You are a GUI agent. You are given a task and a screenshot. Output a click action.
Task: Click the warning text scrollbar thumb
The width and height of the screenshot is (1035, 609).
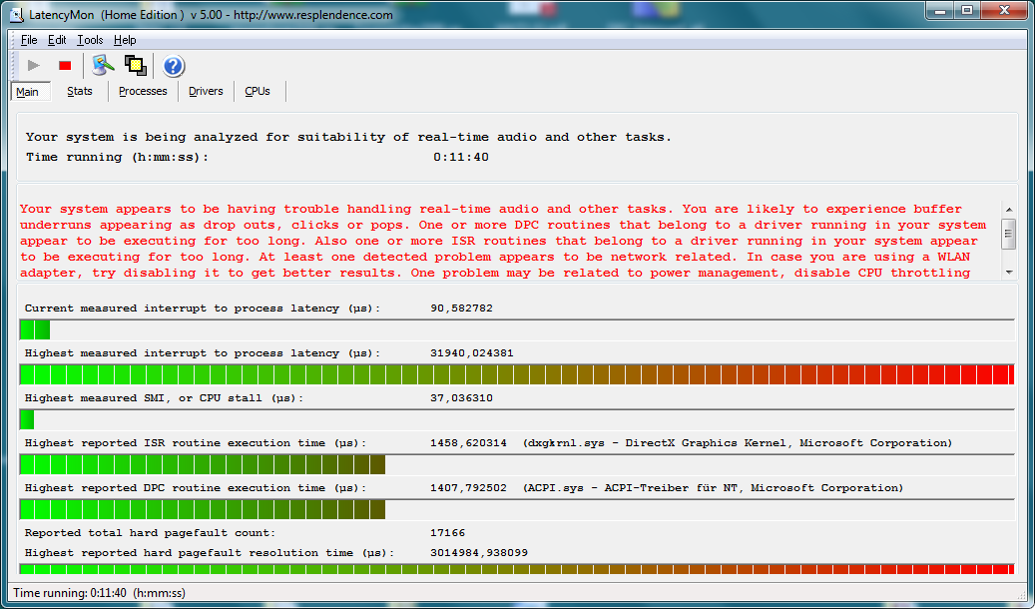[1009, 234]
